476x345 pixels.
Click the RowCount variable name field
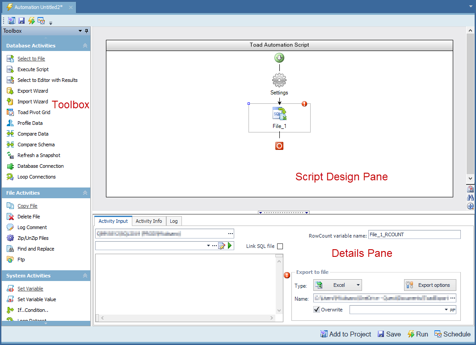coord(413,234)
